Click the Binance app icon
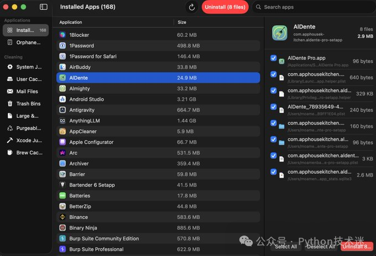The height and width of the screenshot is (256, 376). pos(62,217)
